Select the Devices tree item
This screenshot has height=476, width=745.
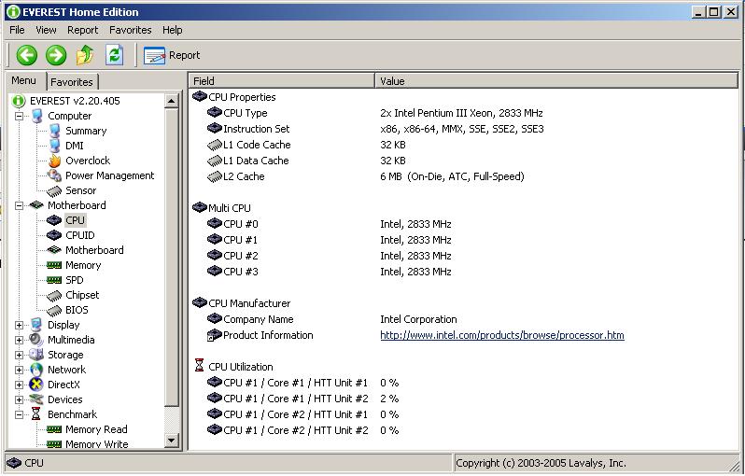tap(65, 400)
